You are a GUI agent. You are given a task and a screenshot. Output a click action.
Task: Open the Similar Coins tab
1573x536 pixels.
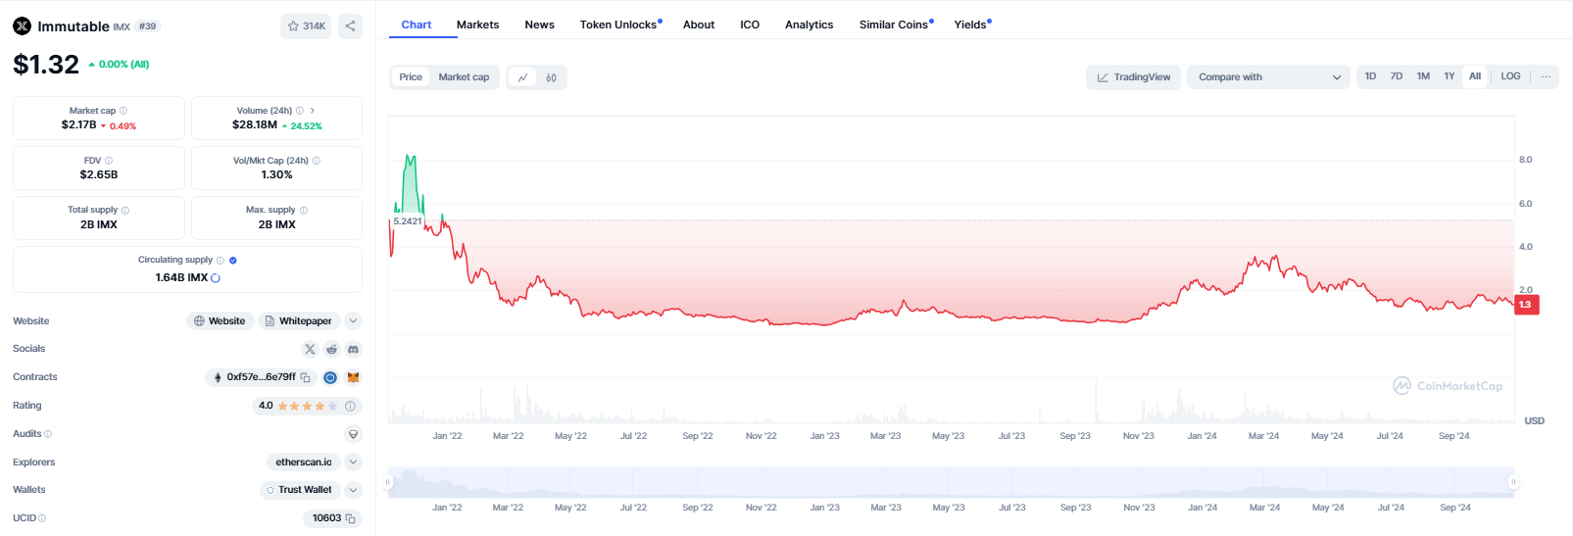click(x=896, y=24)
